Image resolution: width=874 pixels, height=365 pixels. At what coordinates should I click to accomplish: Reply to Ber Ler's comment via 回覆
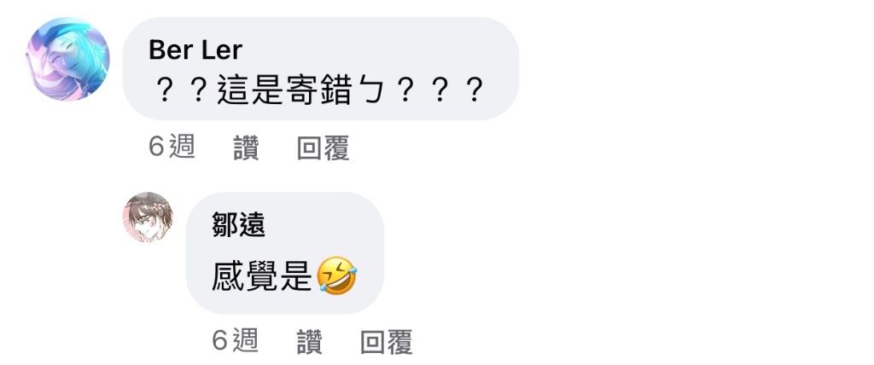(323, 148)
